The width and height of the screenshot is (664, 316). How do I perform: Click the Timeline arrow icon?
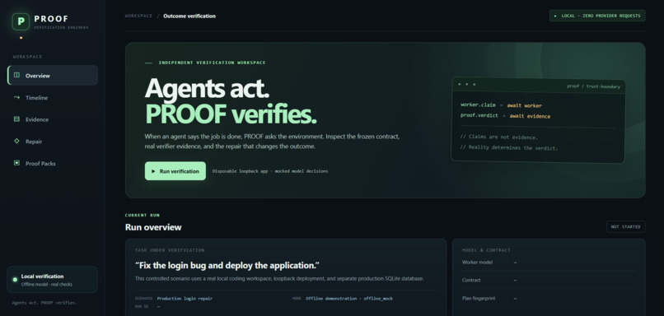16,97
